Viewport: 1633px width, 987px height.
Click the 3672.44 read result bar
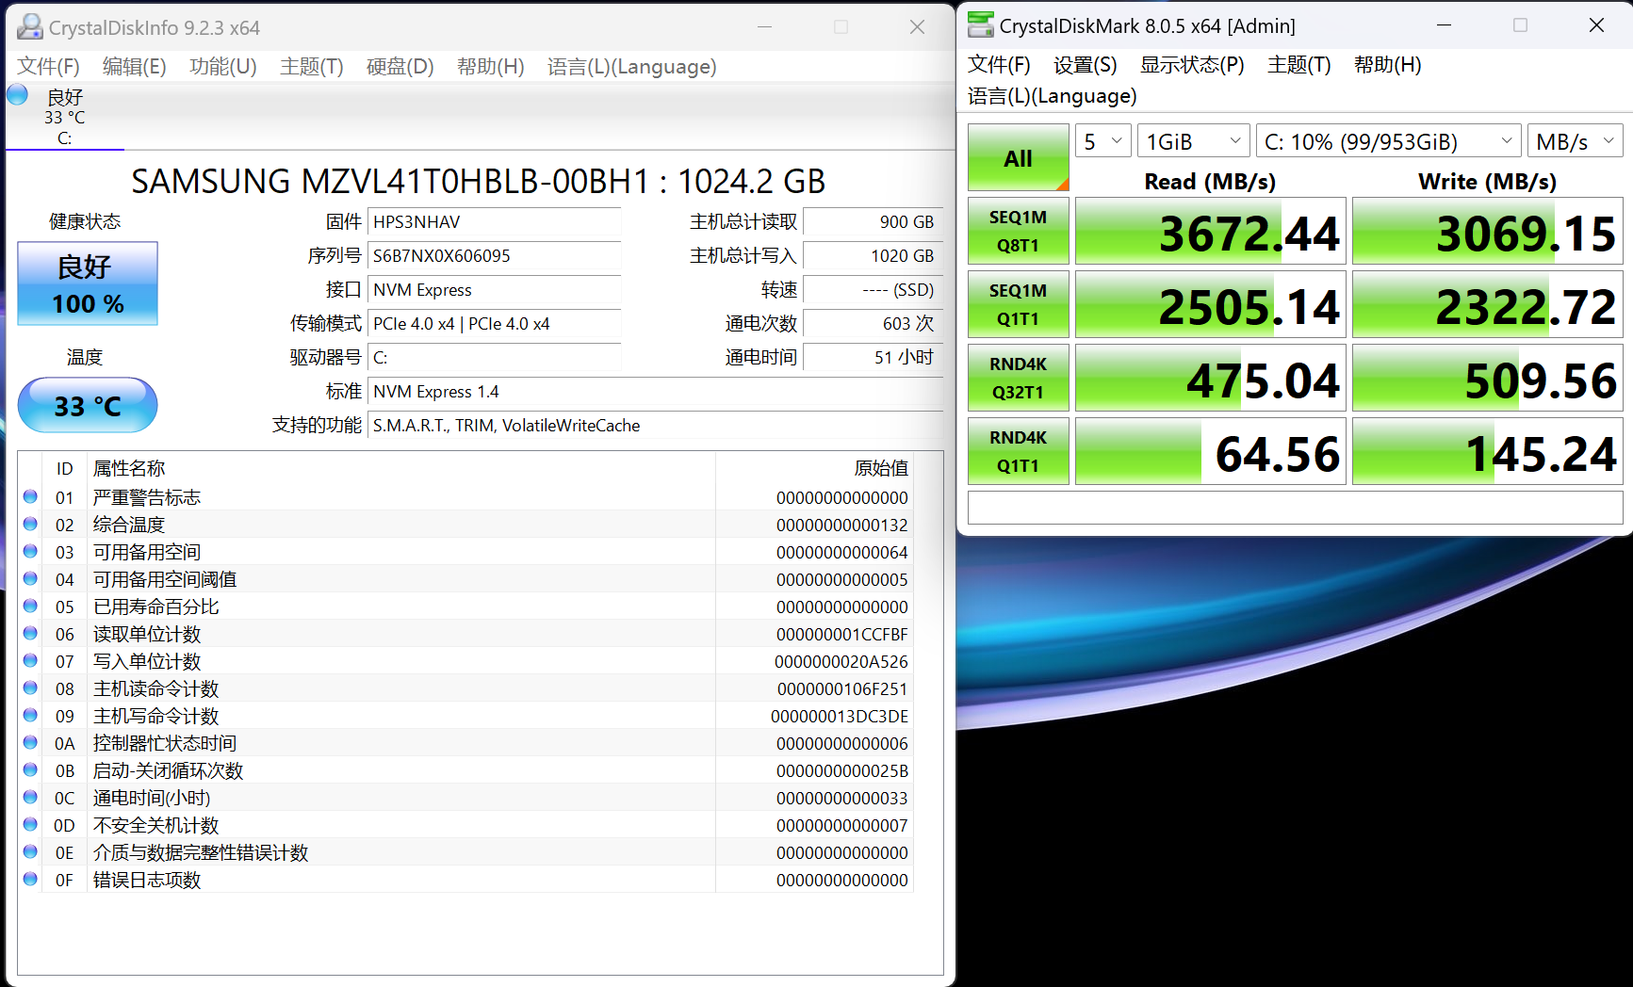[x=1211, y=231]
